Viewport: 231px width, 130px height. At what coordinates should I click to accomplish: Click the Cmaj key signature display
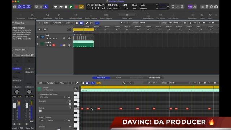point(134,5)
